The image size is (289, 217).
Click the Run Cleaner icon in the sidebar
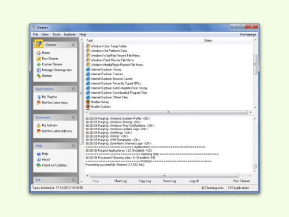39,58
